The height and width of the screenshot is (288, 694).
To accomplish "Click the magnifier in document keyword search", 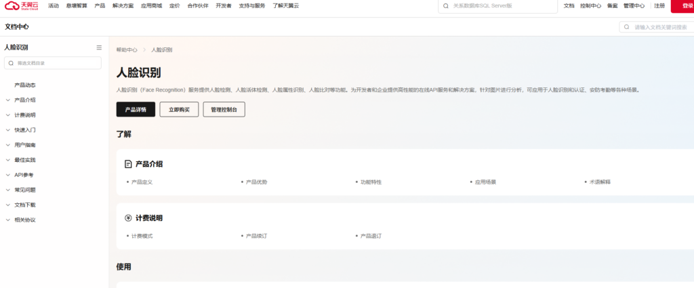I will 627,27.
